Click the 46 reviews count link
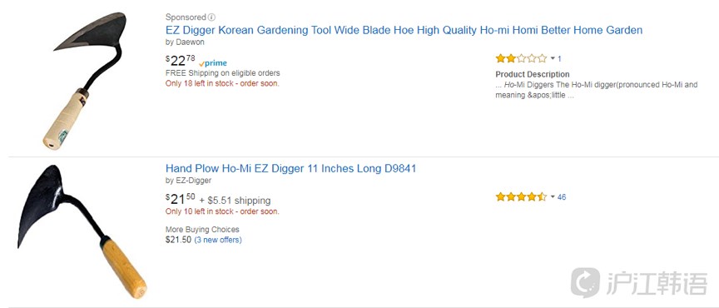The width and height of the screenshot is (719, 308). click(562, 197)
